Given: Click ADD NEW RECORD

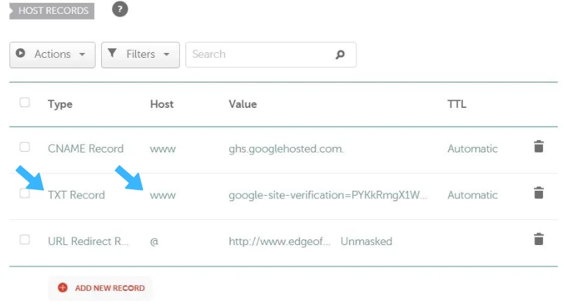Looking at the screenshot, I should [x=109, y=288].
